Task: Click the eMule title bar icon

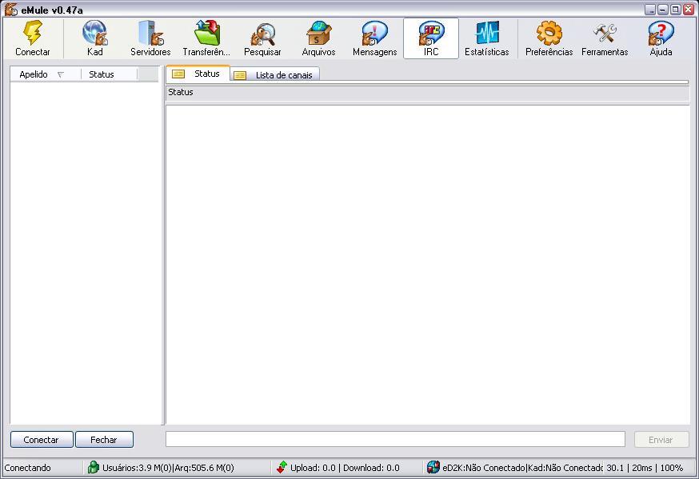Action: click(11, 10)
